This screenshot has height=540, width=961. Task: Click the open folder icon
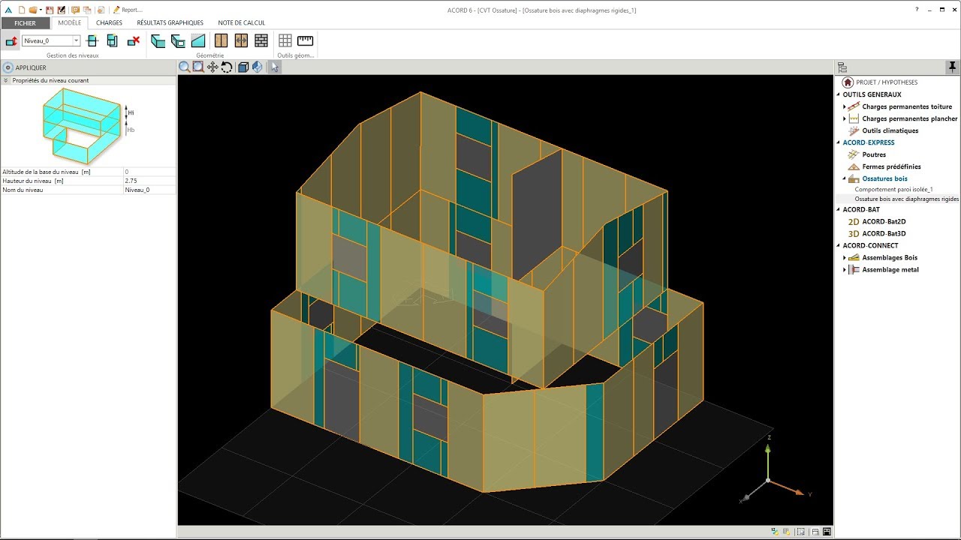[33, 10]
